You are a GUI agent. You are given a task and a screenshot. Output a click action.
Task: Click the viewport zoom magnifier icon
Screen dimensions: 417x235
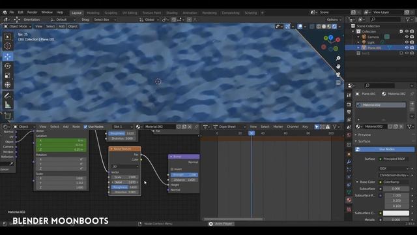338,58
